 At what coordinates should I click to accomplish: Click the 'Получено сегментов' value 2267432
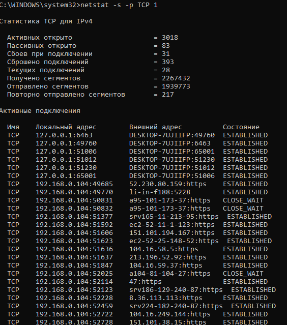(176, 78)
